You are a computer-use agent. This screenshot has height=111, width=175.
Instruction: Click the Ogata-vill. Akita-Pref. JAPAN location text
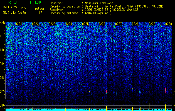tap(124, 6)
